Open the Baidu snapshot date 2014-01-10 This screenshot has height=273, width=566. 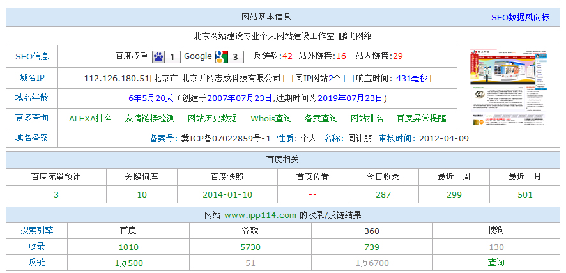click(x=227, y=195)
